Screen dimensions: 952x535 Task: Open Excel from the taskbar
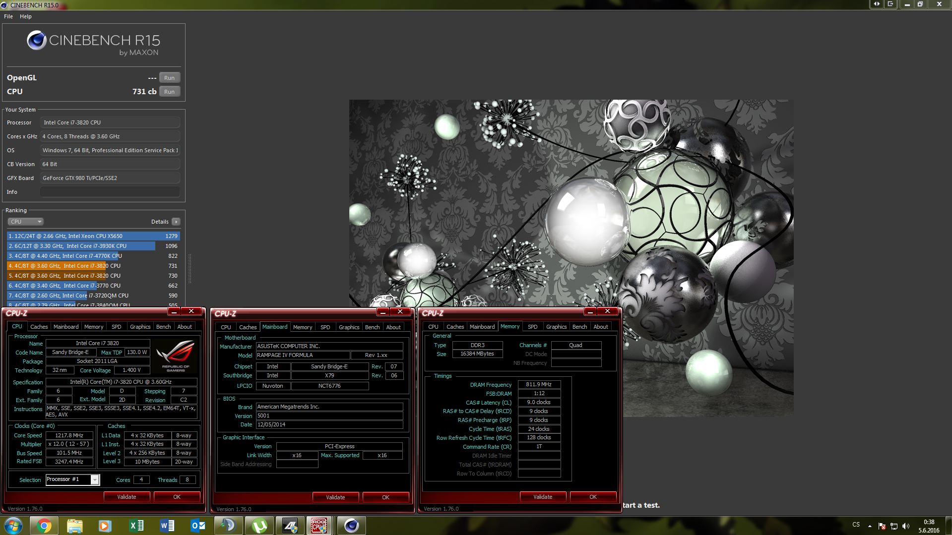click(x=136, y=526)
